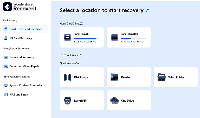Click the One Drive cloud icon
Image resolution: width=200 pixels, height=118 pixels.
(114, 101)
